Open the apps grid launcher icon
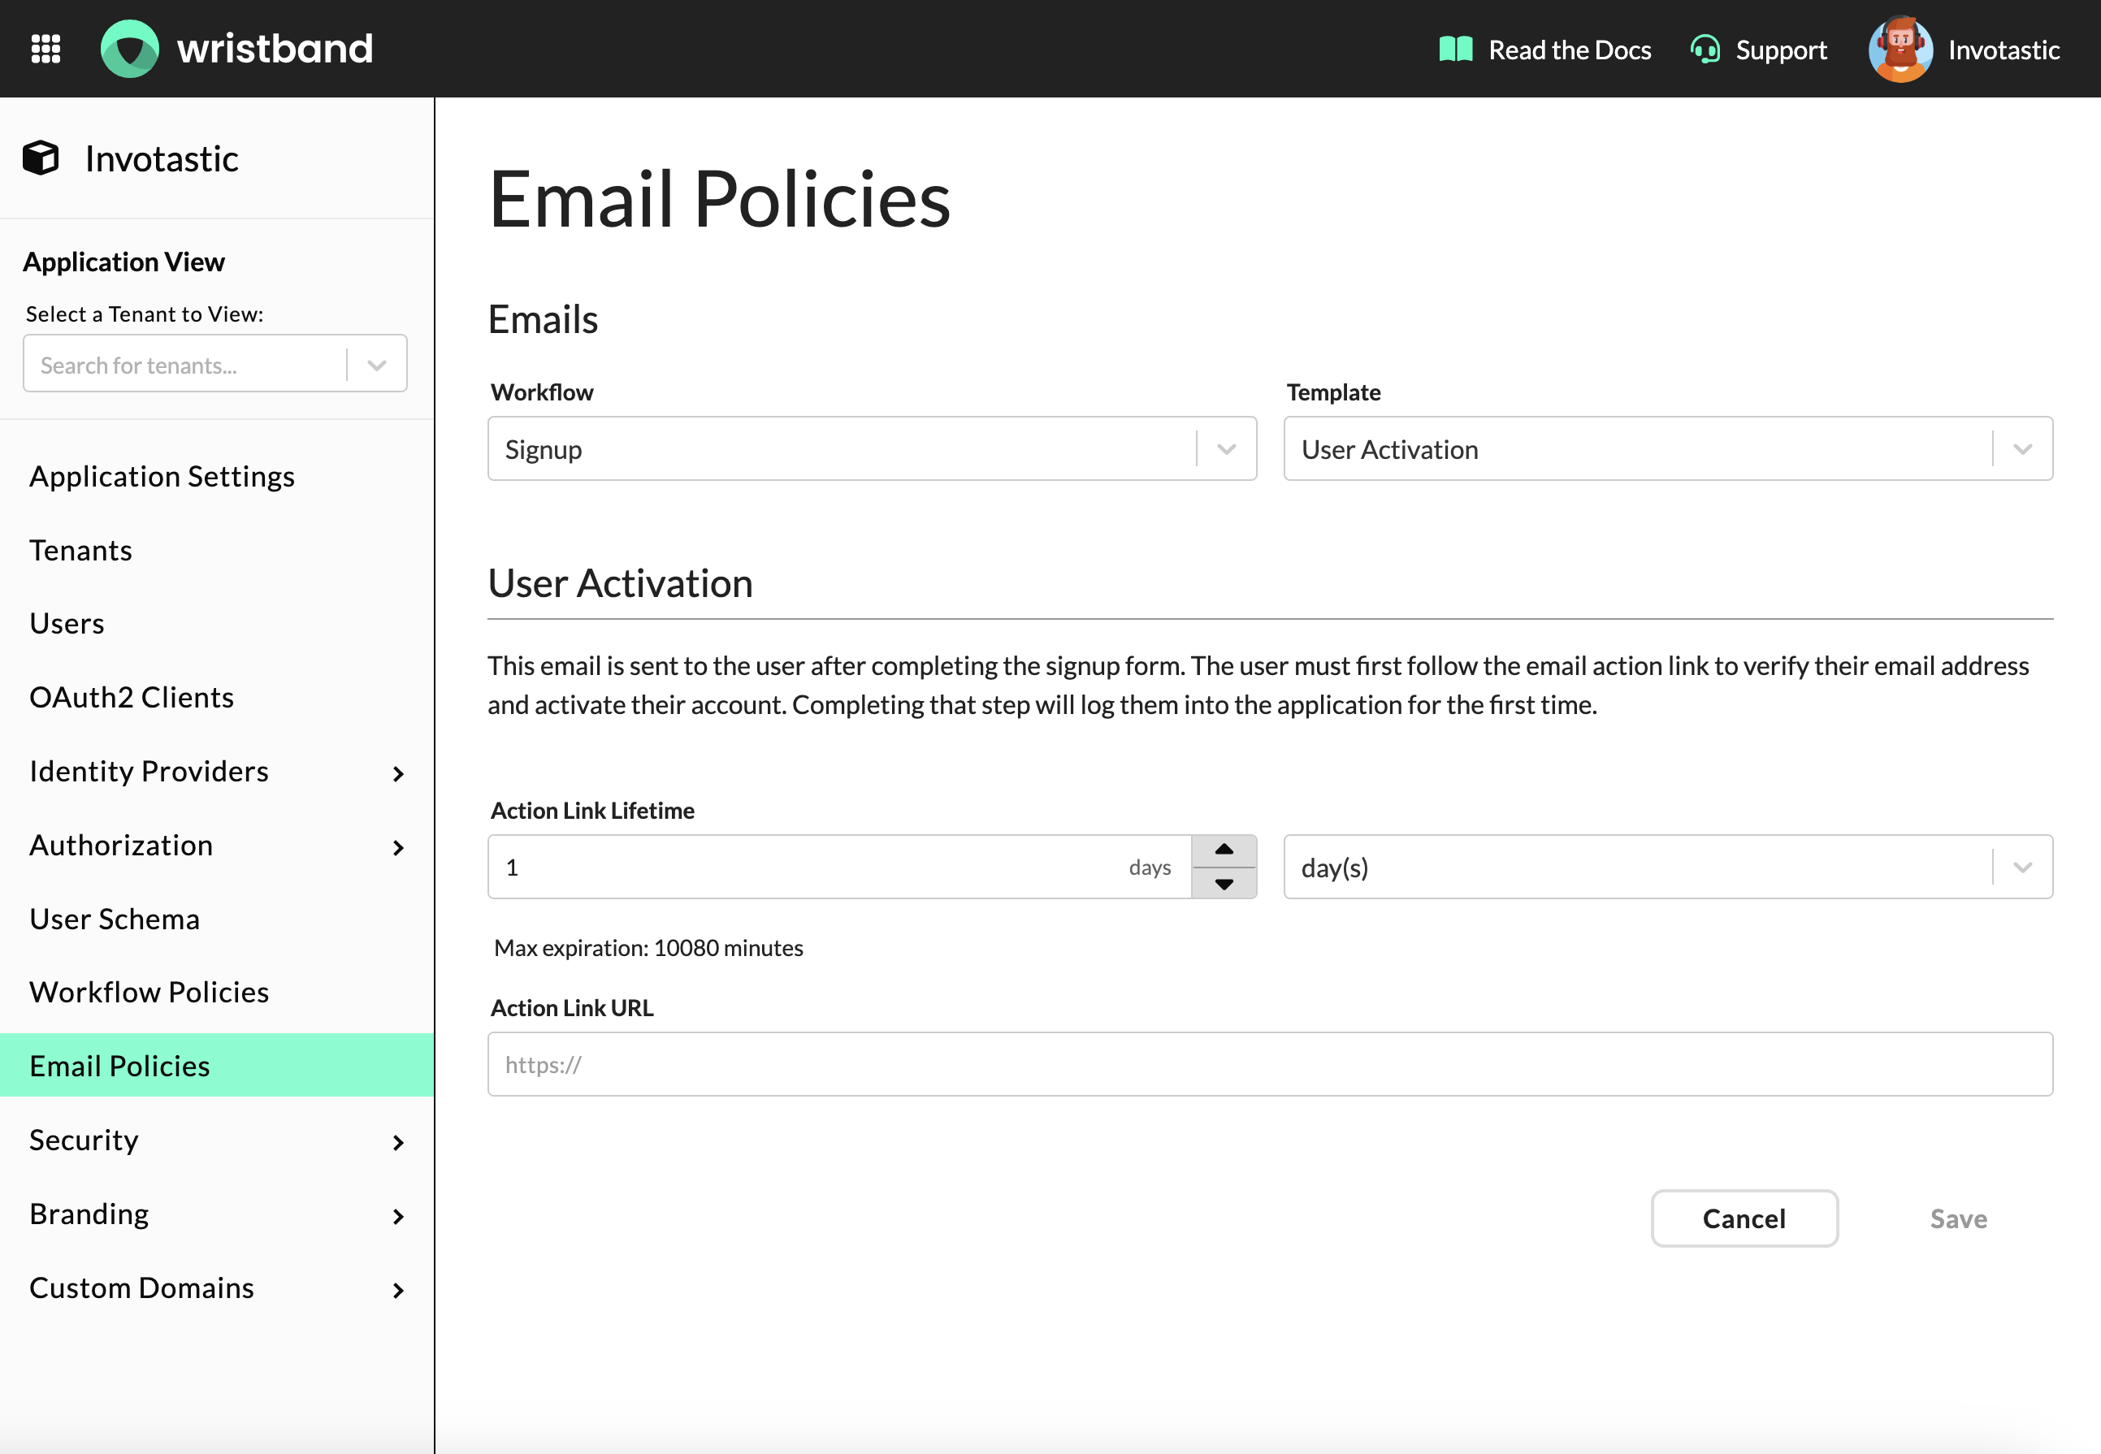 pos(45,50)
